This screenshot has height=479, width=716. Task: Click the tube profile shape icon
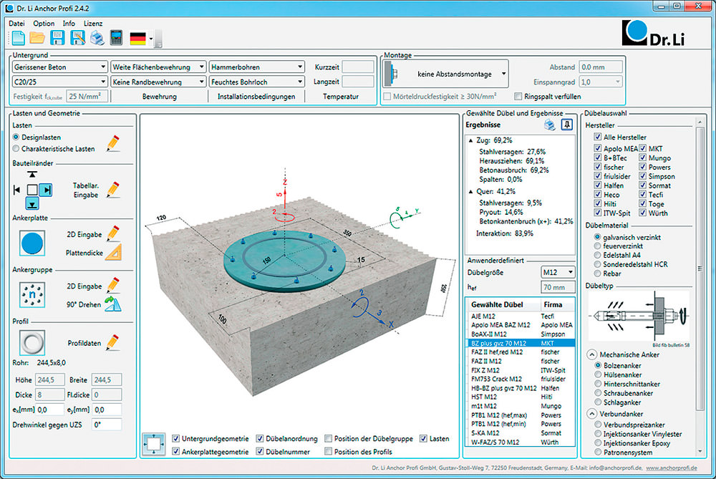pyautogui.click(x=32, y=343)
